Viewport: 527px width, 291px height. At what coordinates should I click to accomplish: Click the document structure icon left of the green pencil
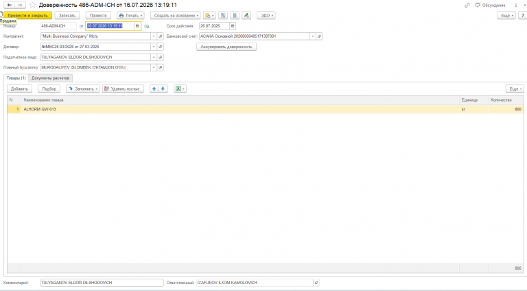tap(235, 16)
